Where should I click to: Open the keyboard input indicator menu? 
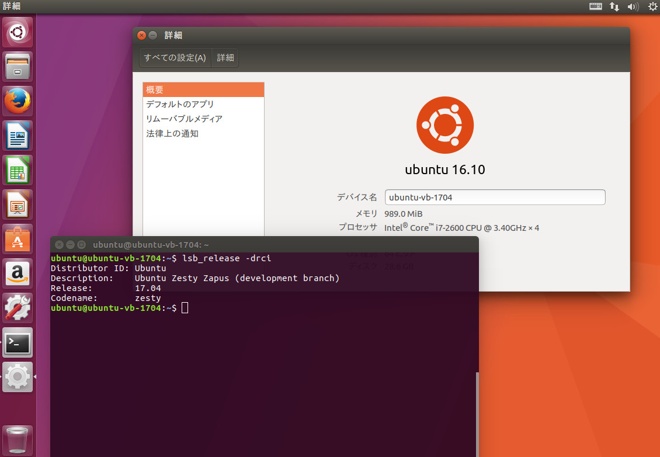point(597,6)
